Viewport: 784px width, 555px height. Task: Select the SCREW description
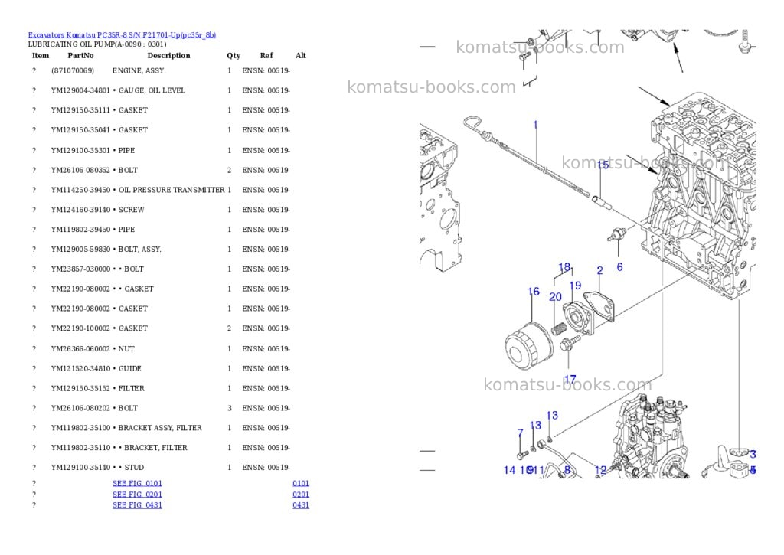(131, 210)
